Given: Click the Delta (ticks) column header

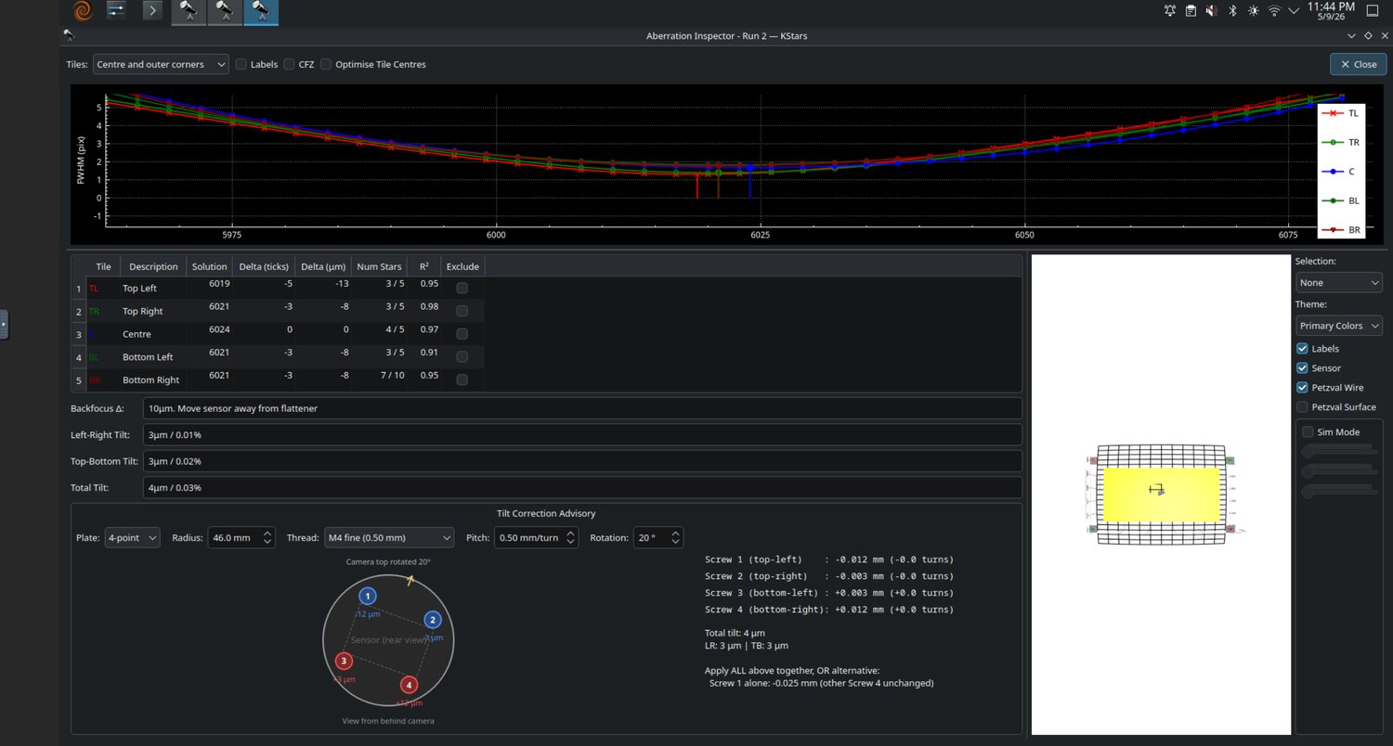Looking at the screenshot, I should [x=264, y=266].
